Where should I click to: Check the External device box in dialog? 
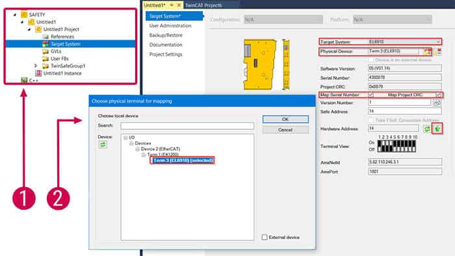pyautogui.click(x=265, y=237)
